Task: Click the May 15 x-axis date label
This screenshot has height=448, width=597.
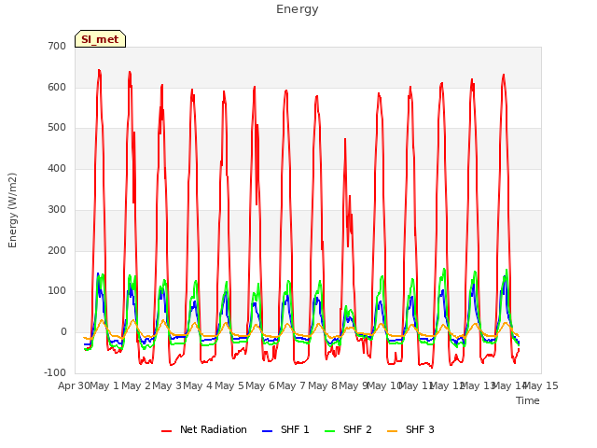Action: 541,385
